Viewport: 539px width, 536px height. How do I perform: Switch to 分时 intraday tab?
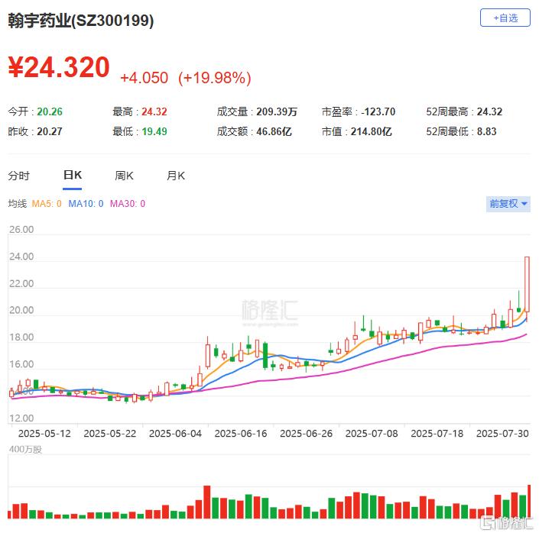(19, 176)
